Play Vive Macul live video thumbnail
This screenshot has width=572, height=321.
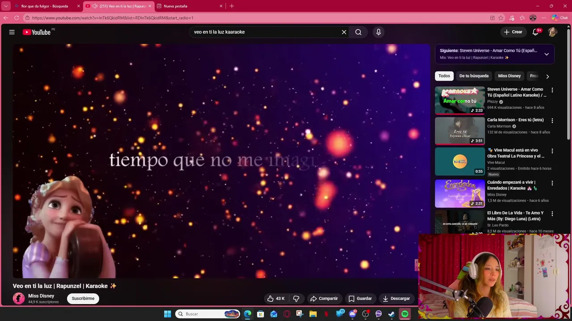click(460, 161)
